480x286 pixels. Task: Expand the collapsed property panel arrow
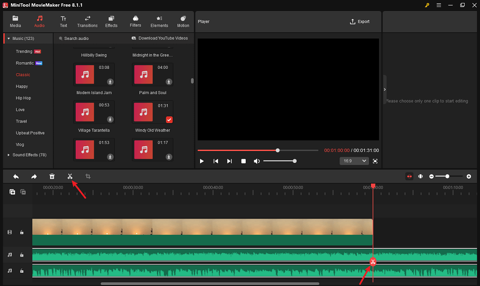[x=385, y=89]
